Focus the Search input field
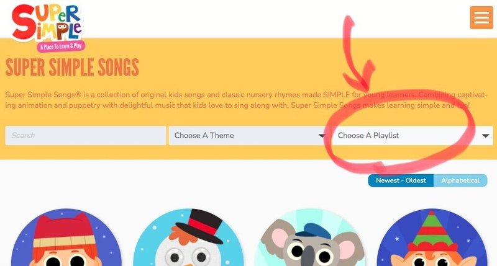 click(86, 136)
